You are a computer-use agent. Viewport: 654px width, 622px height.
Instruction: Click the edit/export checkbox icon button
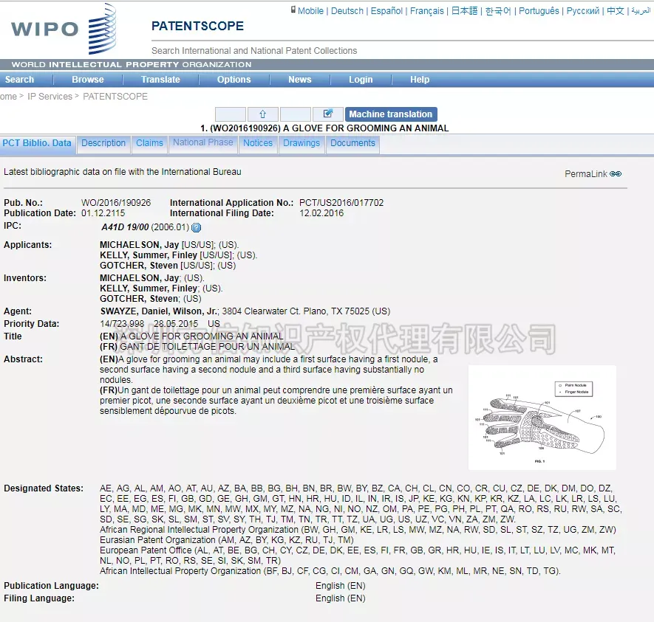click(328, 114)
